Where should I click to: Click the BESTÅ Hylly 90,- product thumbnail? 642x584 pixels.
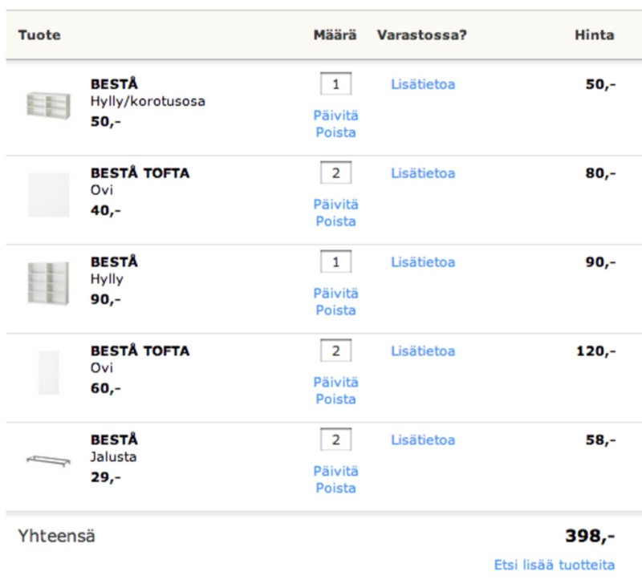pyautogui.click(x=49, y=283)
